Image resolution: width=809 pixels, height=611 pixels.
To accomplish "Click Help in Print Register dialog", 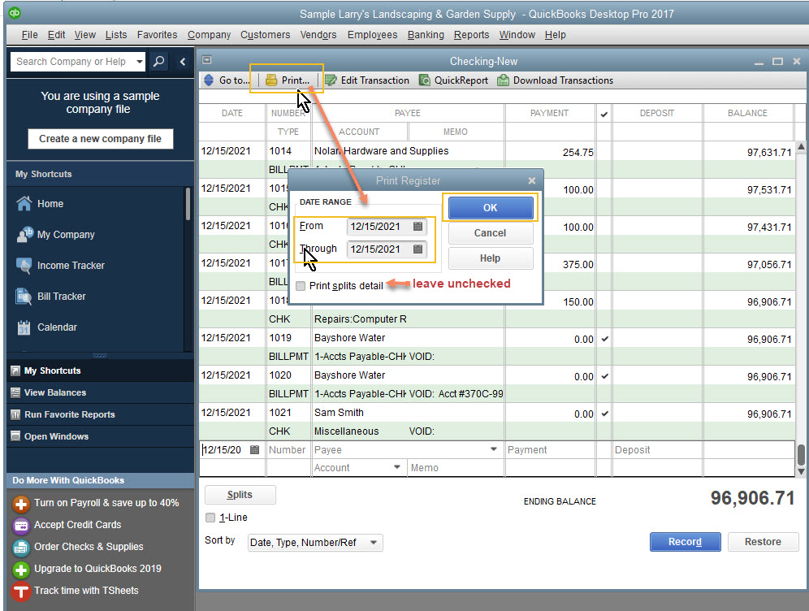I will coord(490,258).
